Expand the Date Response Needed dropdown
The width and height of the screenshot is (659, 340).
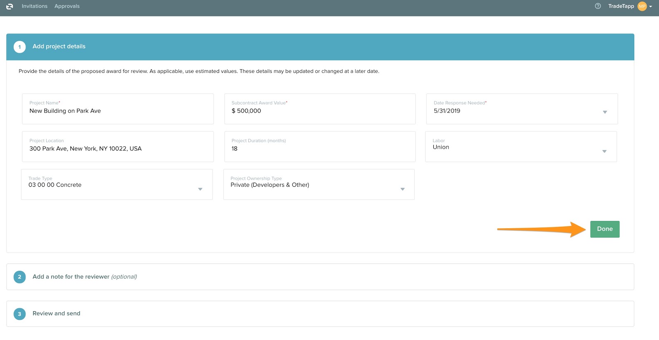605,112
